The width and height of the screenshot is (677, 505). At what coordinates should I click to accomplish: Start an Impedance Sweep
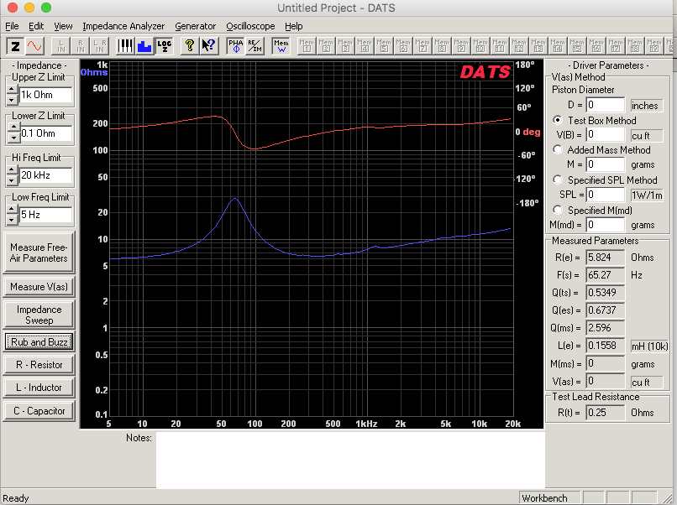coord(39,315)
